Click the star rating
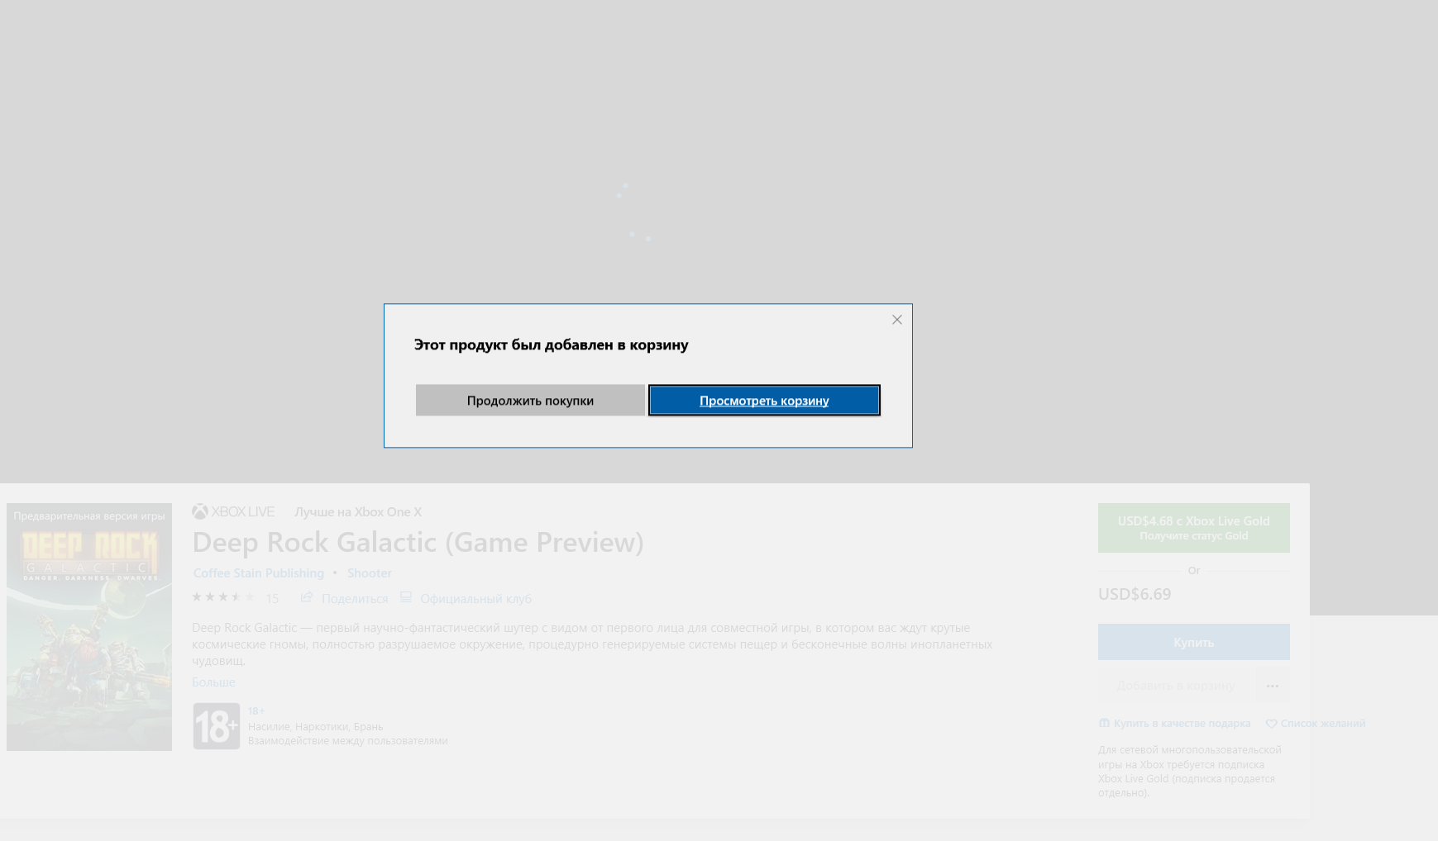The height and width of the screenshot is (841, 1438). pyautogui.click(x=223, y=596)
